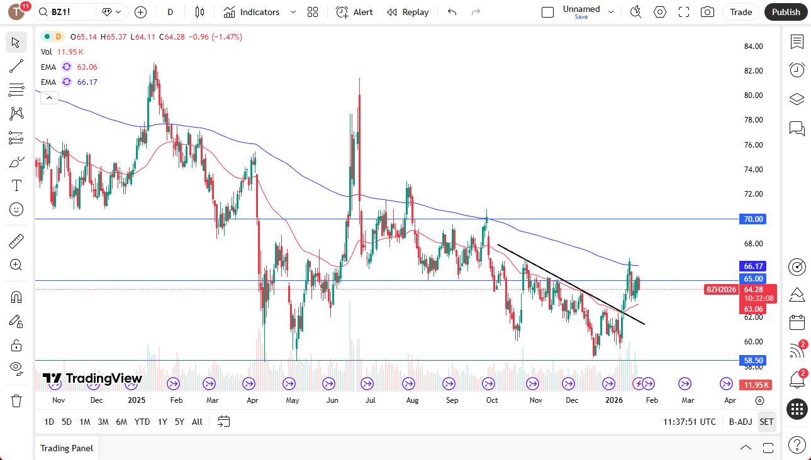Click the Trade button

[741, 12]
